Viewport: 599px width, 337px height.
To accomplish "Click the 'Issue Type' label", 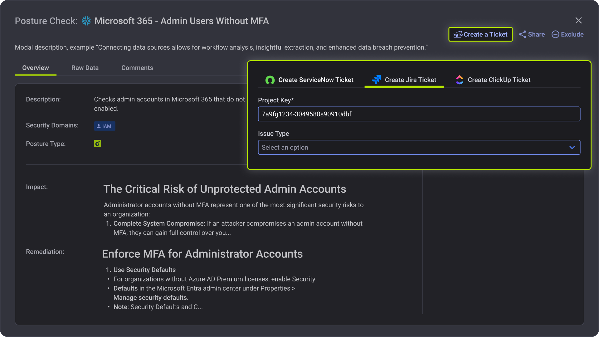I will [x=274, y=134].
